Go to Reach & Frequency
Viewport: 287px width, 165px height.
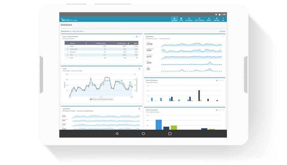(x=199, y=19)
